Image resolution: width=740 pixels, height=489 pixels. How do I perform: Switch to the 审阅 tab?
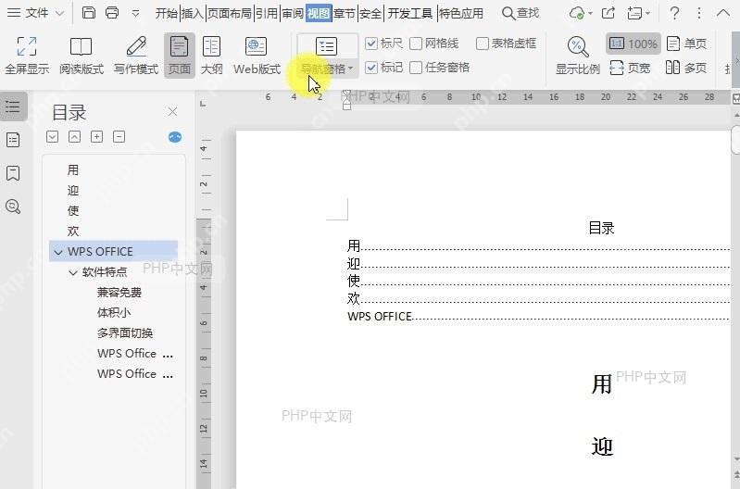pyautogui.click(x=293, y=13)
